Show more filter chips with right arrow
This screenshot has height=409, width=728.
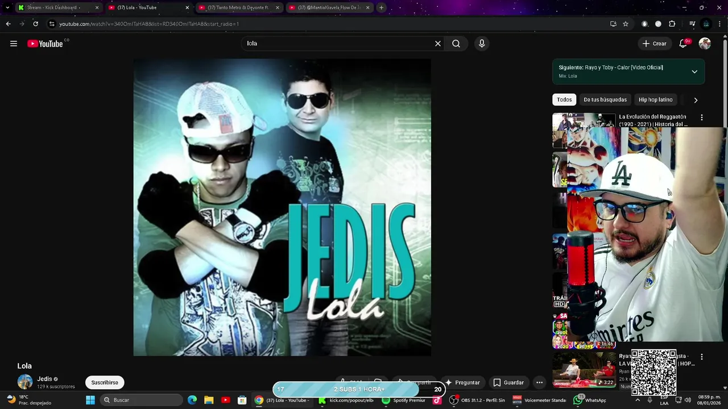point(696,100)
